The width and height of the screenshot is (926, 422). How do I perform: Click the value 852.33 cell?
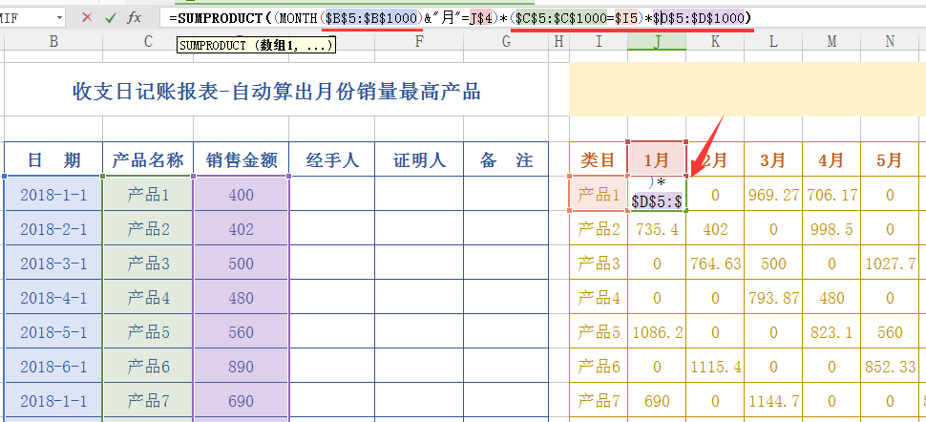(x=890, y=367)
